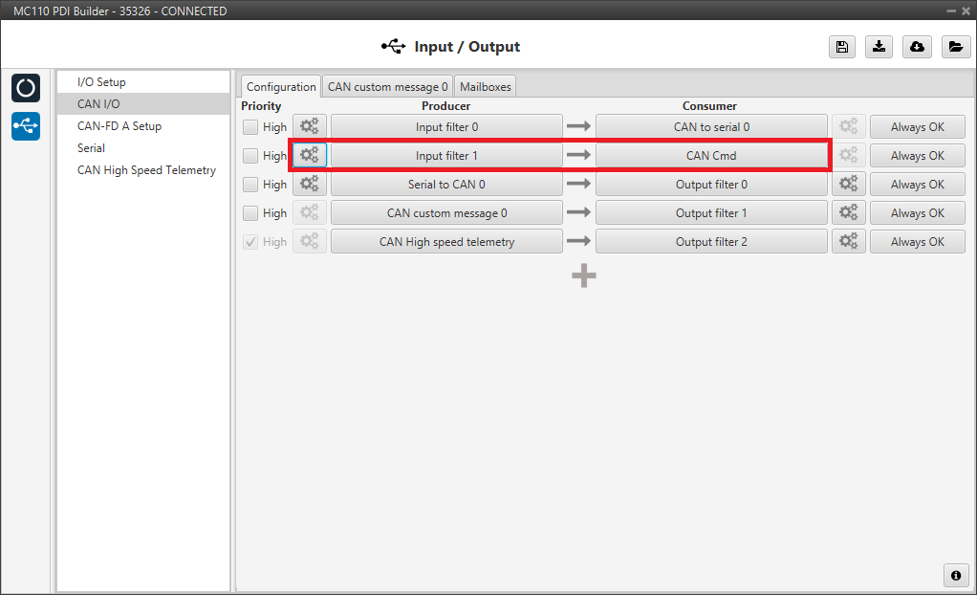Select Serial in the left panel
Viewport: 977px width, 595px height.
(x=92, y=148)
